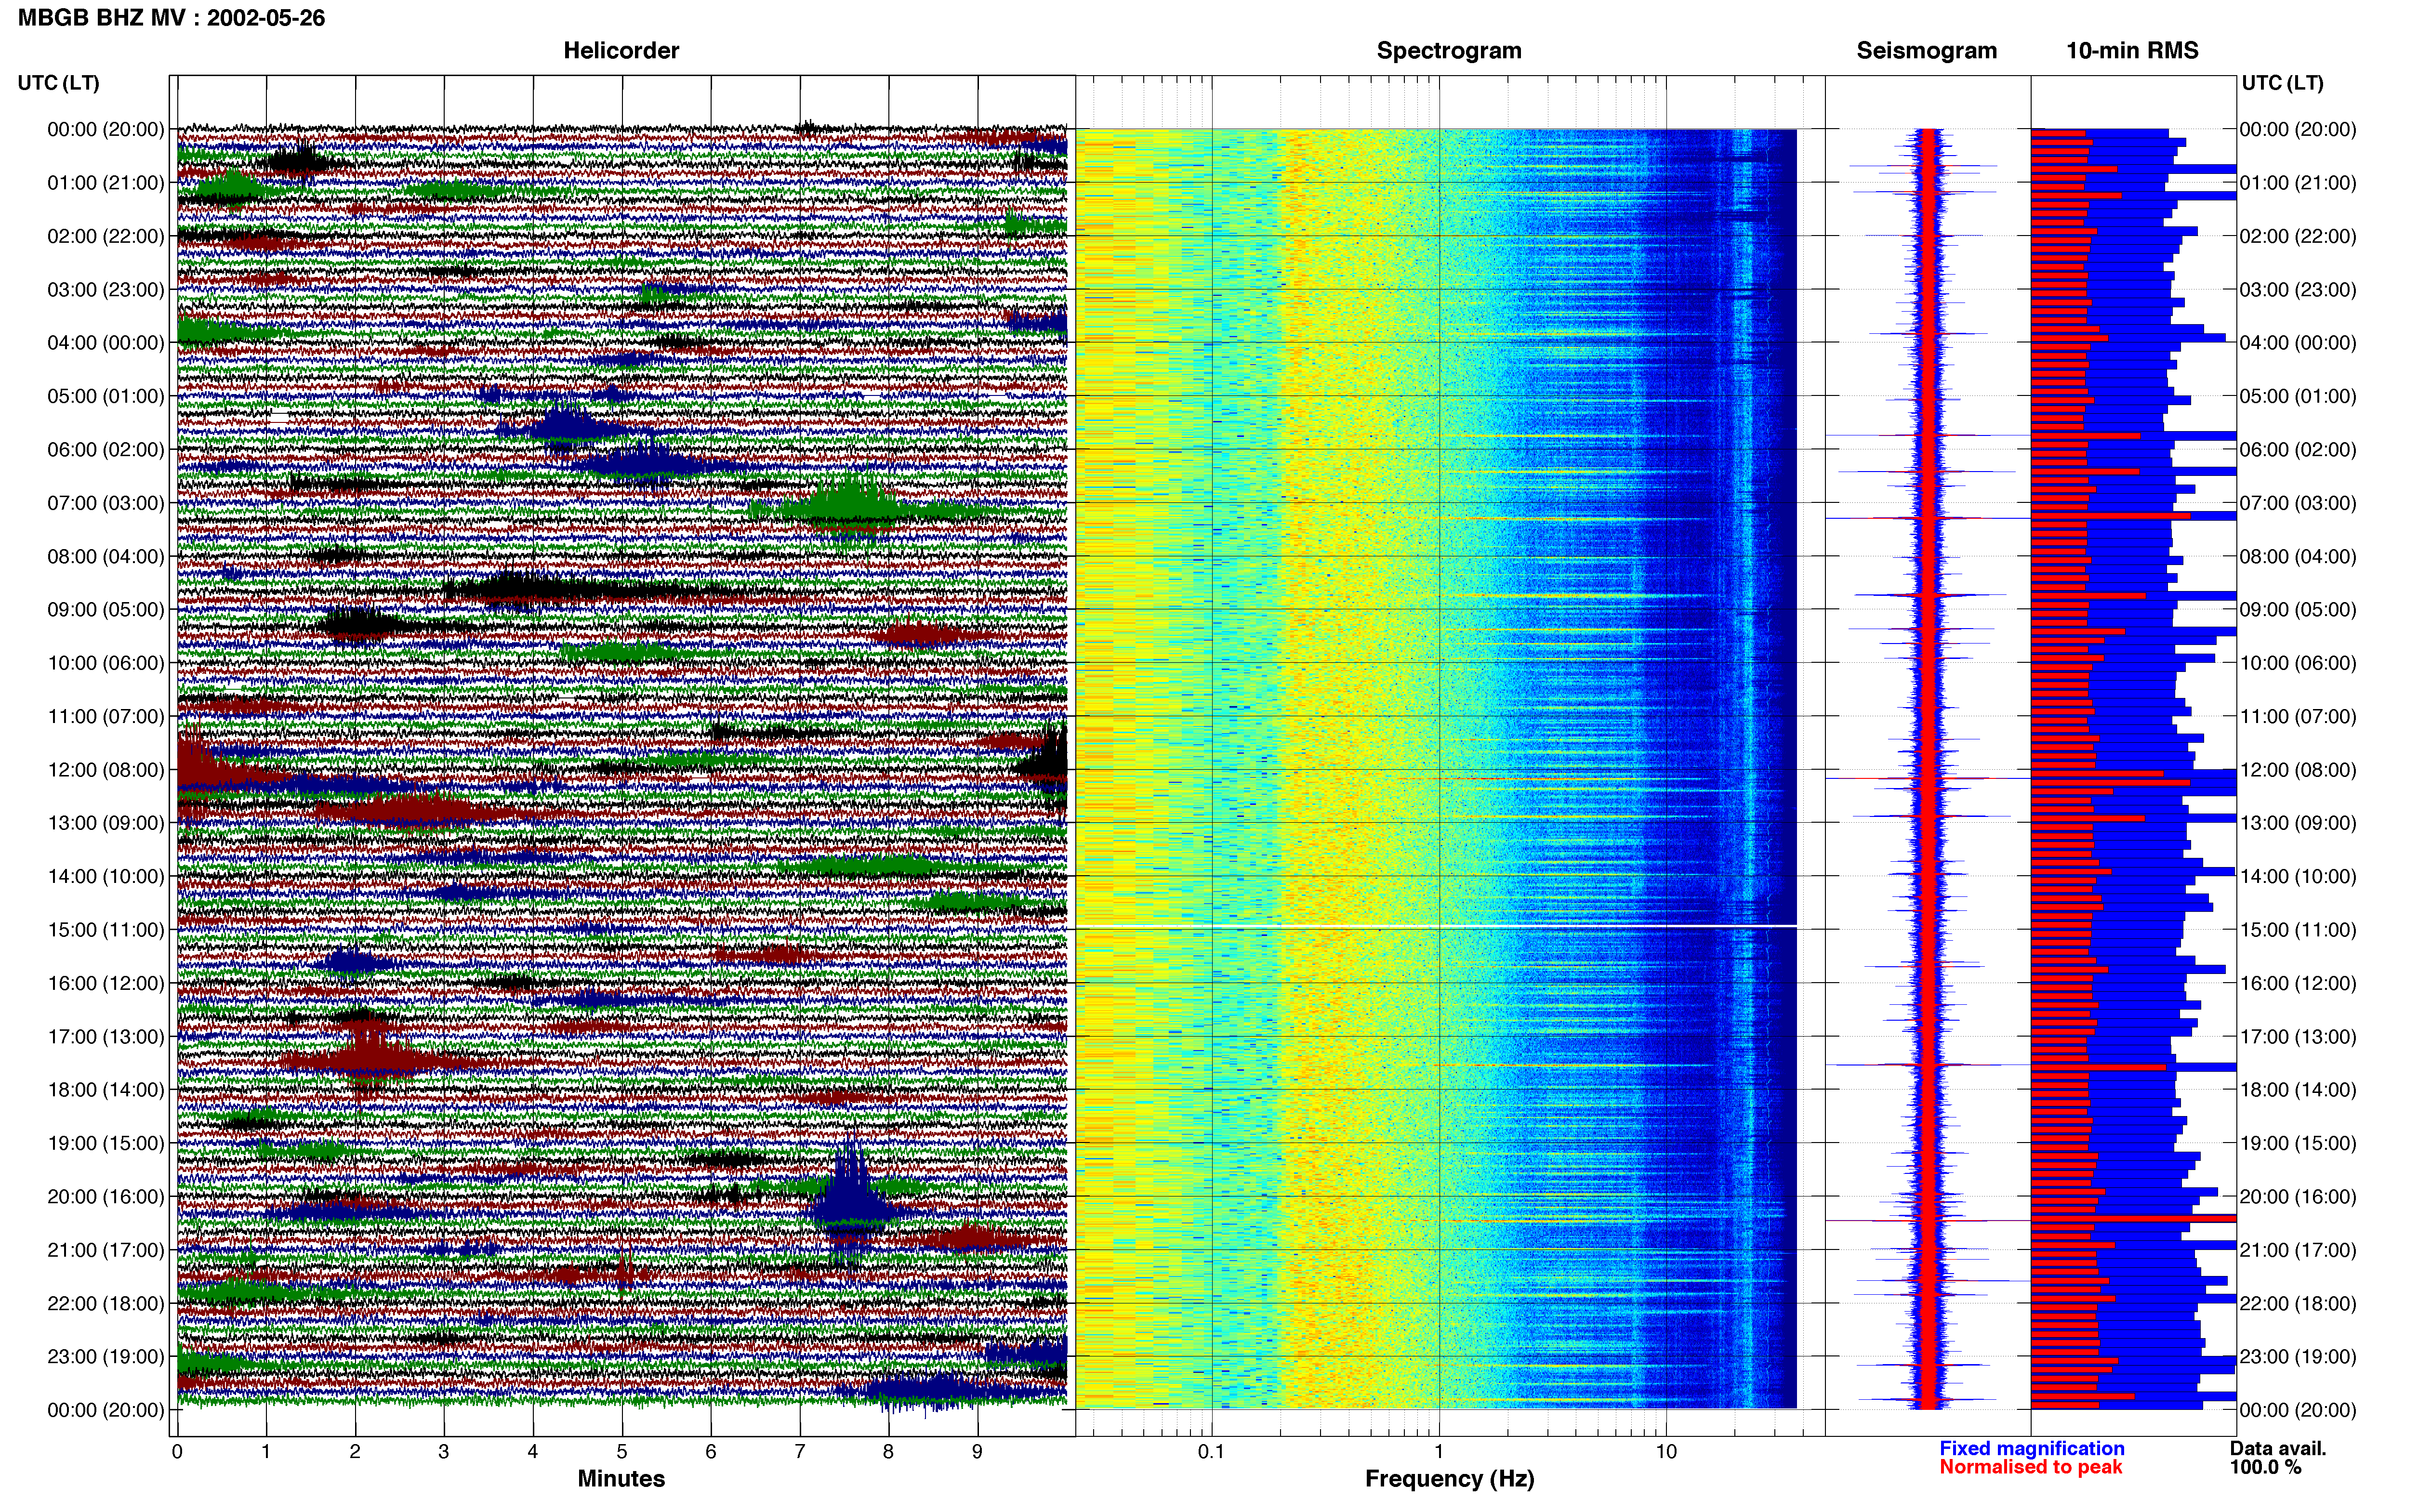Click the 'Data avail.' label
The height and width of the screenshot is (1512, 2418).
2278,1448
